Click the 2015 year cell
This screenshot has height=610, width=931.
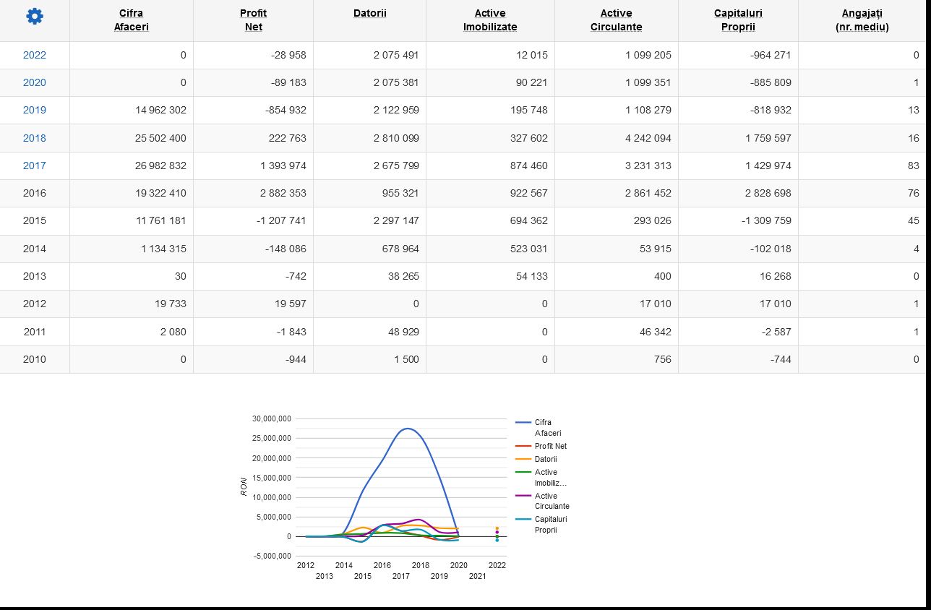[34, 220]
